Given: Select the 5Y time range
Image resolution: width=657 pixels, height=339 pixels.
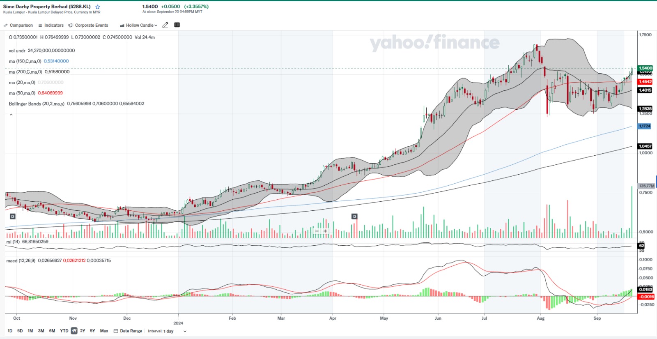Looking at the screenshot, I should (92, 331).
